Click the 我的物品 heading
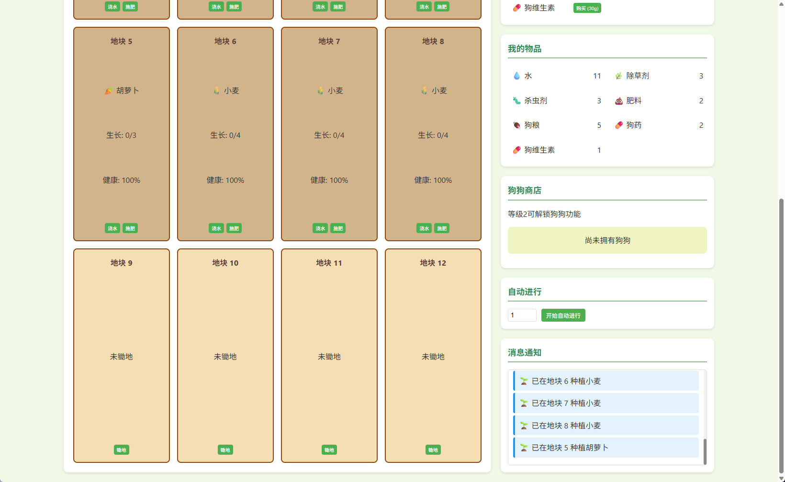Viewport: 785px width, 482px height. 525,49
